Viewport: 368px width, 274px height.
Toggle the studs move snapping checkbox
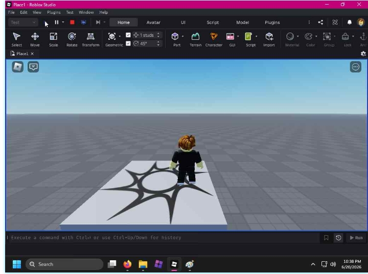pyautogui.click(x=128, y=35)
